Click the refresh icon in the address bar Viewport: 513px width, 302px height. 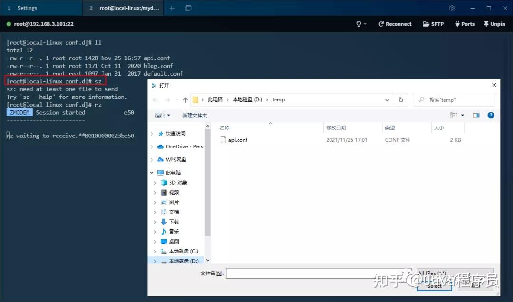click(x=400, y=100)
